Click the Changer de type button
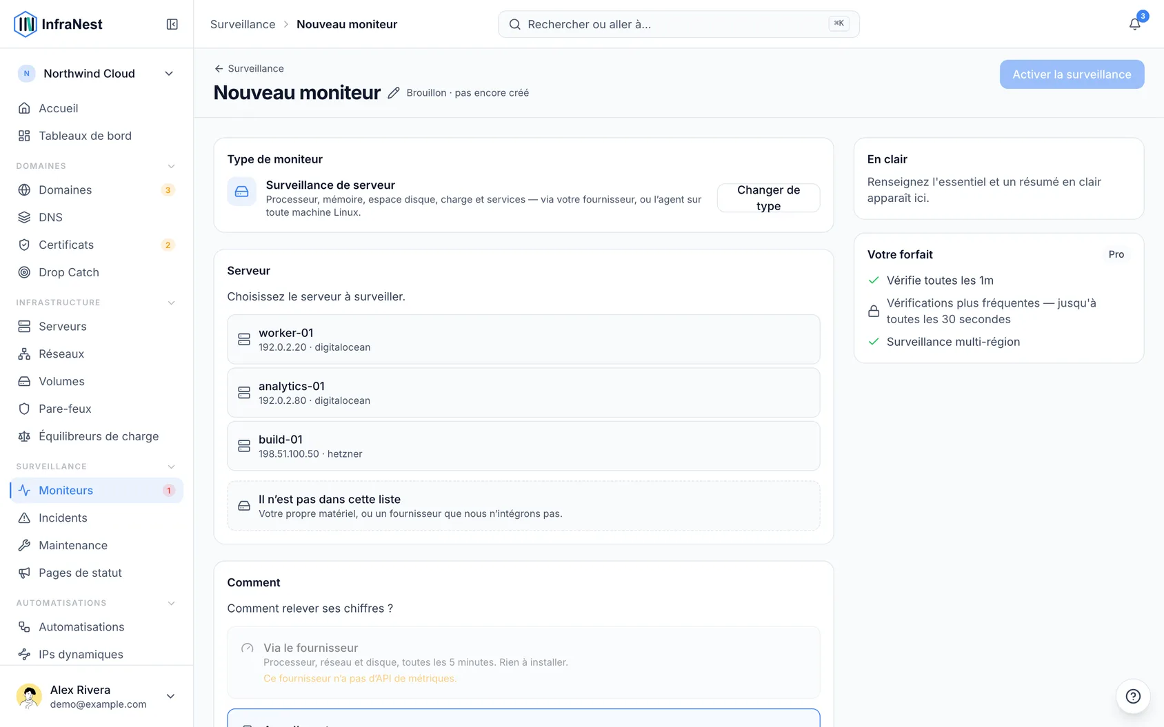Image resolution: width=1164 pixels, height=727 pixels. click(x=768, y=198)
